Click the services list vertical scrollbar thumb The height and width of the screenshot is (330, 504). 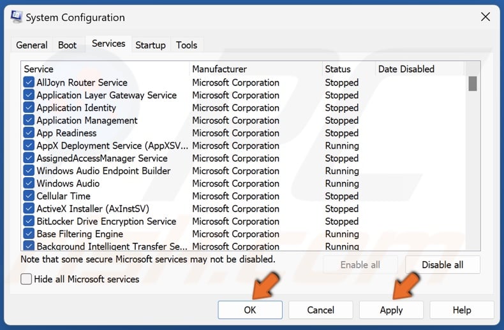(472, 83)
